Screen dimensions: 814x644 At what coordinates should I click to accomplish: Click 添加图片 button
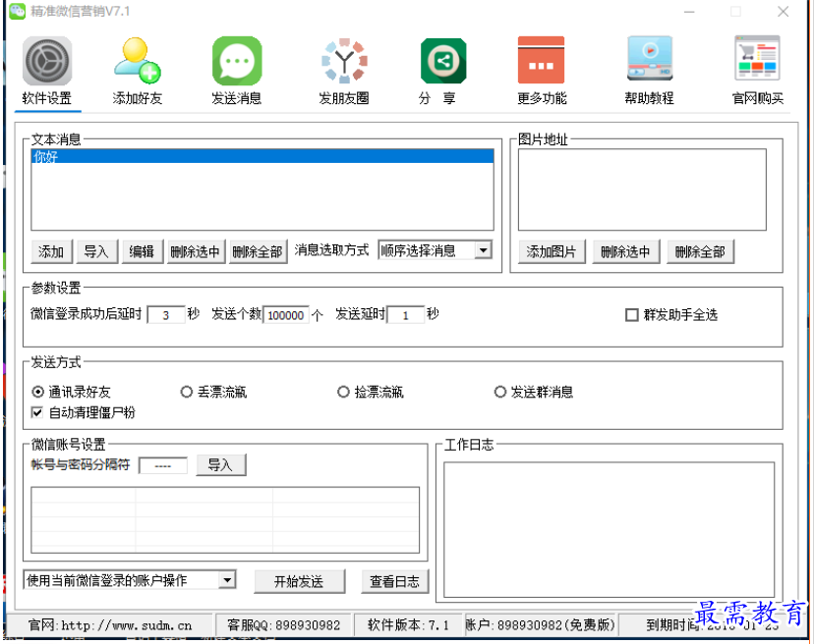552,252
